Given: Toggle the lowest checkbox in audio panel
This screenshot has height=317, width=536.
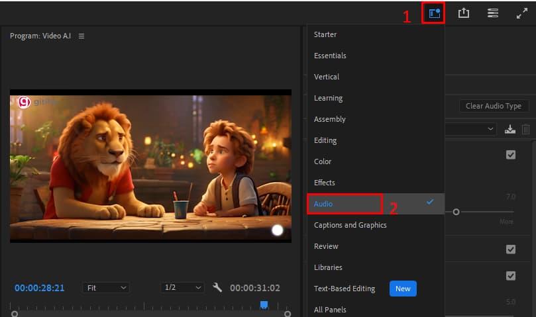Looking at the screenshot, I should [511, 276].
